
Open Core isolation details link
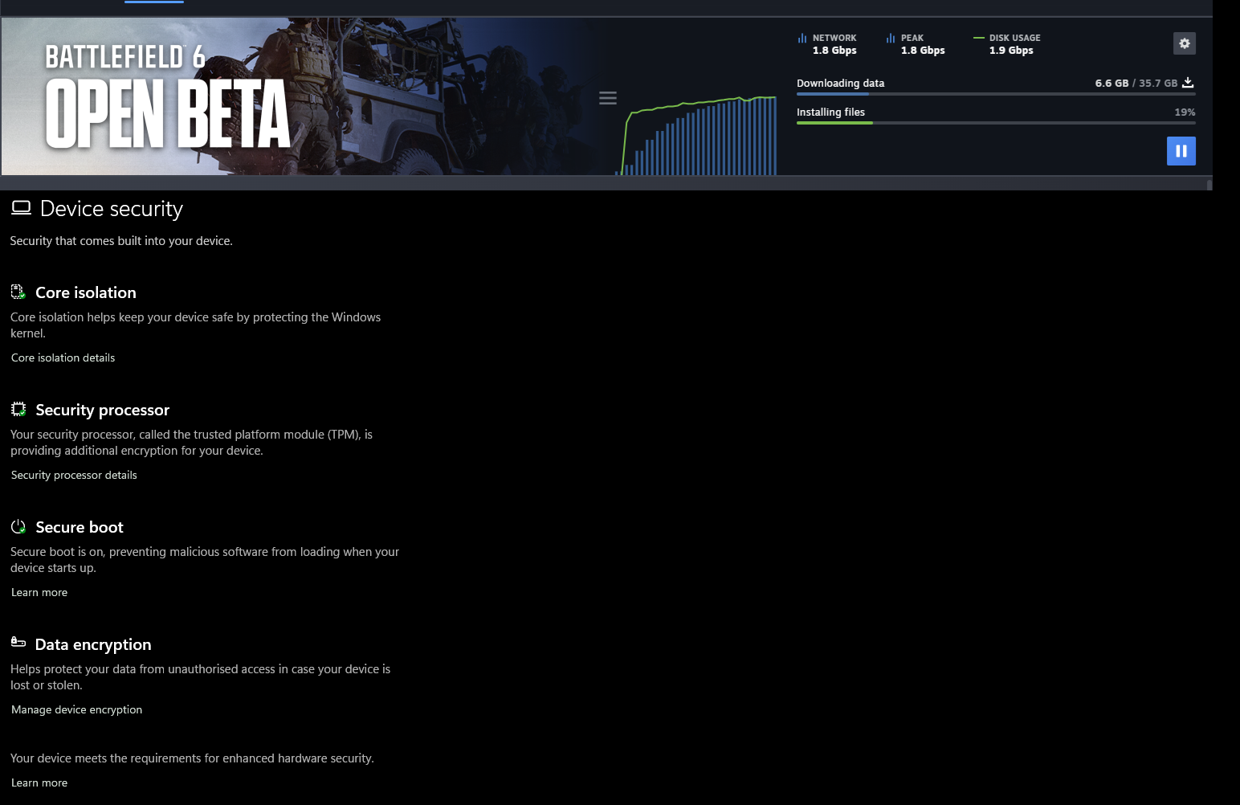[63, 358]
